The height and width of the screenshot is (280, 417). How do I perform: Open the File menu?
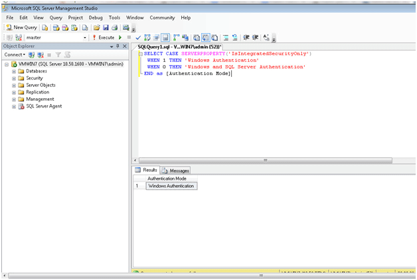[x=10, y=18]
